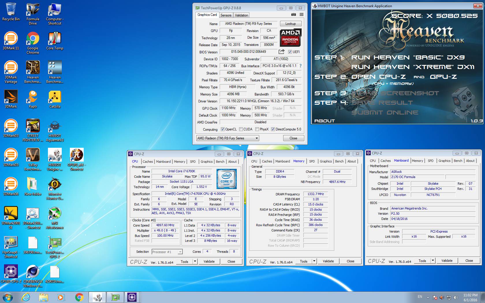Click the GPU-Z Name field value
Image resolution: width=485 pixels, height=303 pixels.
point(248,24)
